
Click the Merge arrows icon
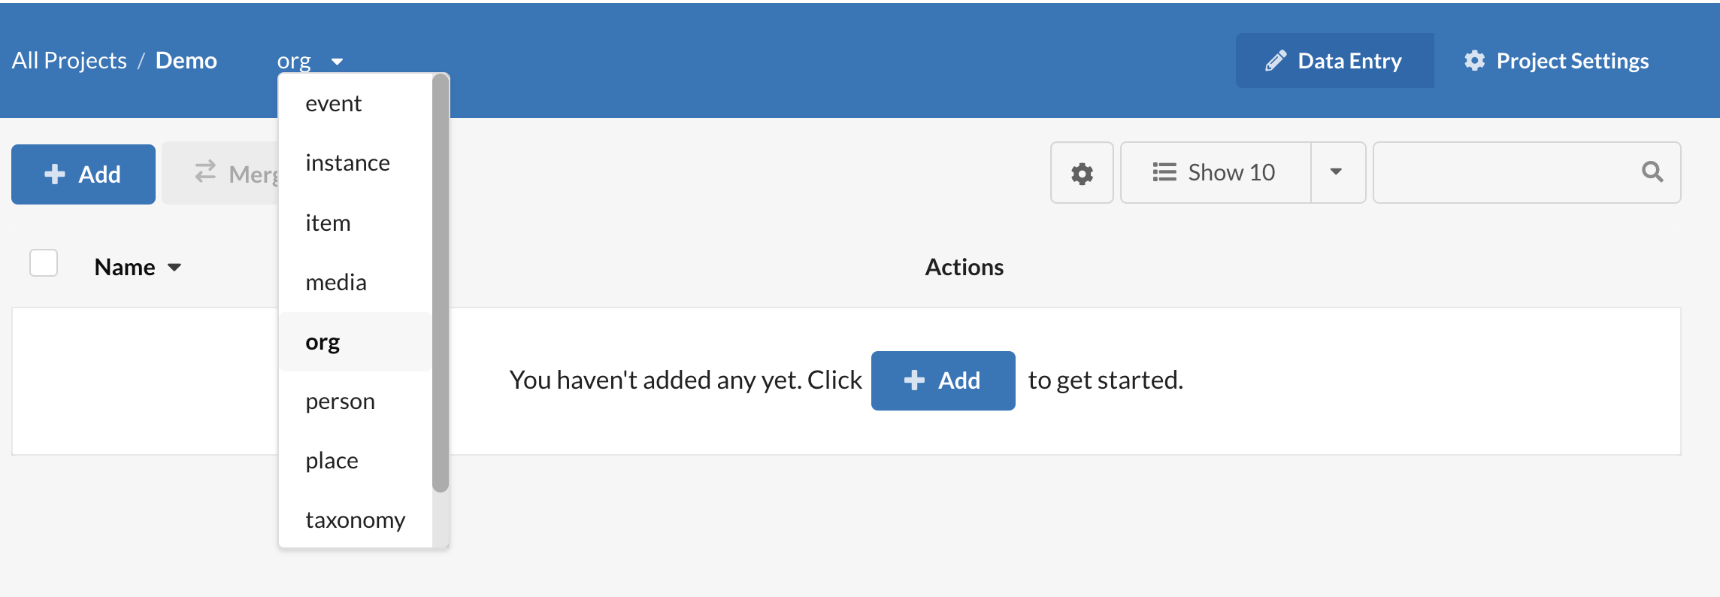[205, 172]
